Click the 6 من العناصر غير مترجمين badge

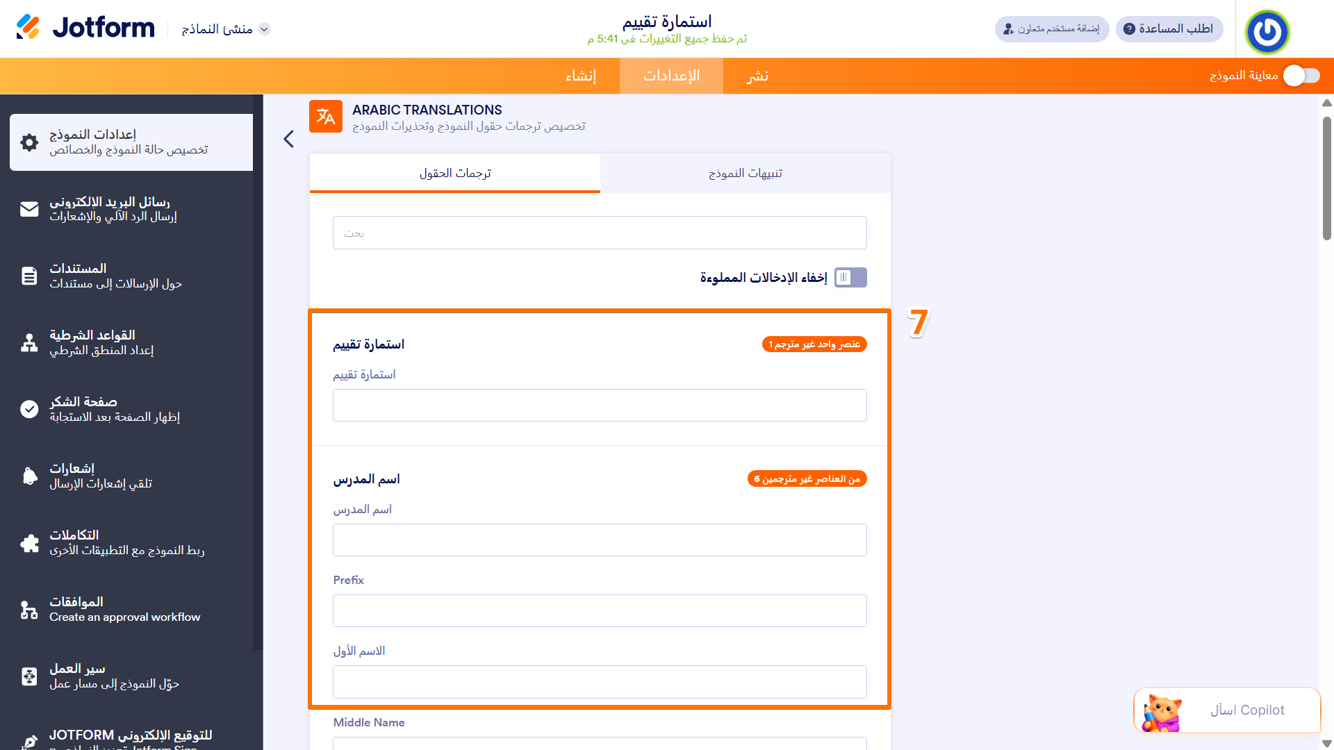tap(807, 479)
